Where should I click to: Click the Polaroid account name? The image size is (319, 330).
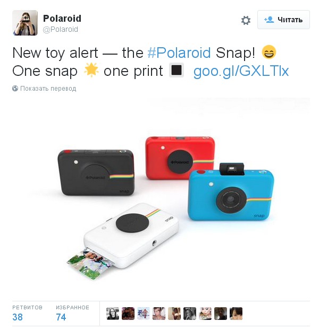62,19
